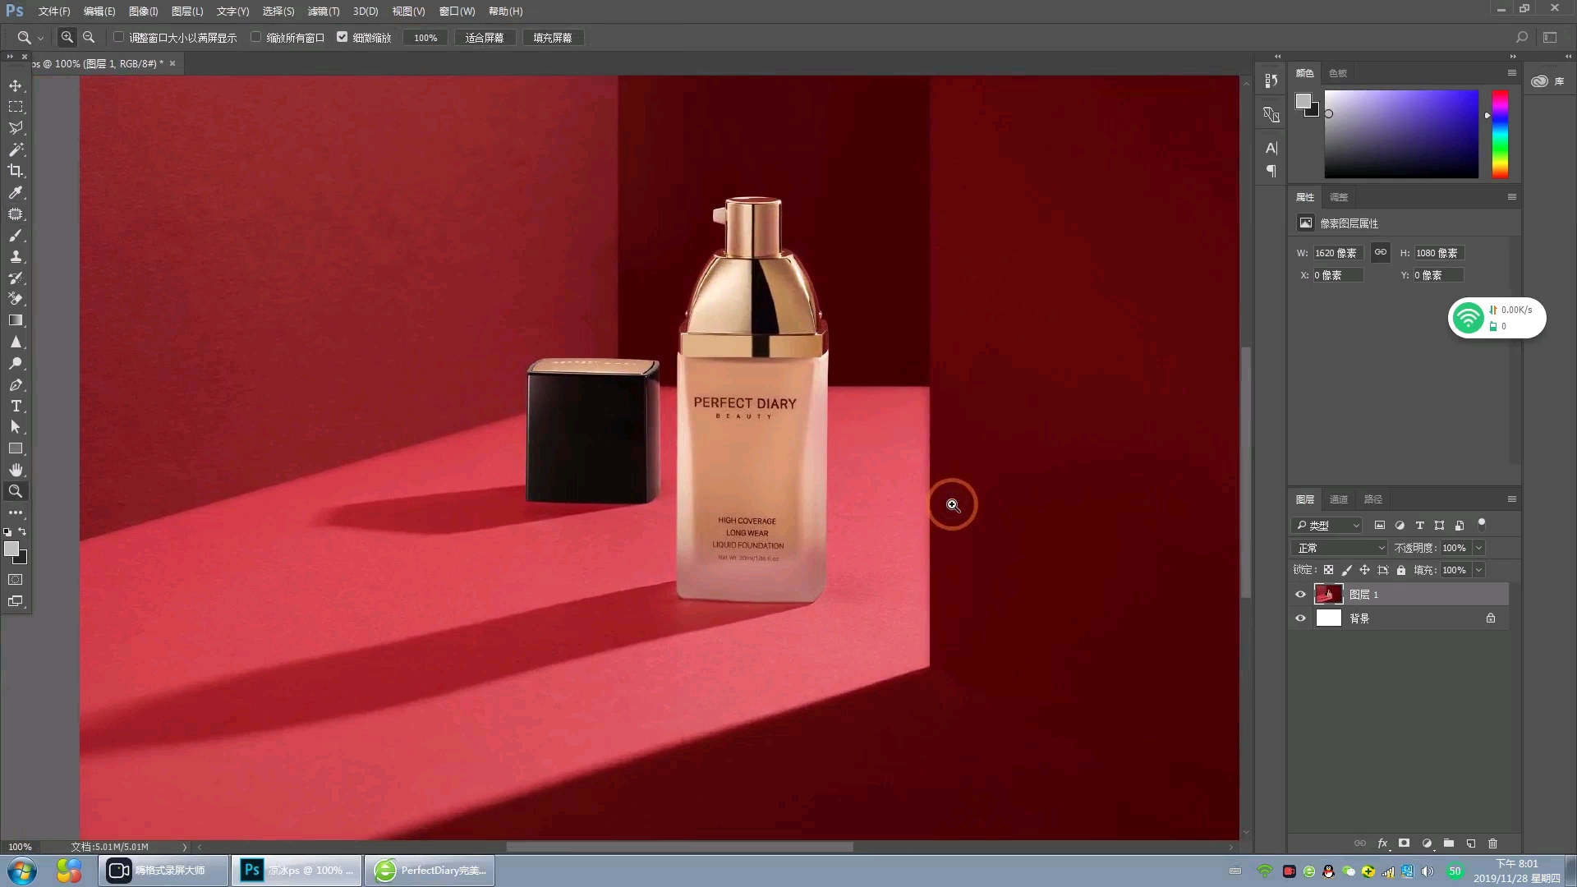
Task: Create a new layer
Action: click(1471, 843)
